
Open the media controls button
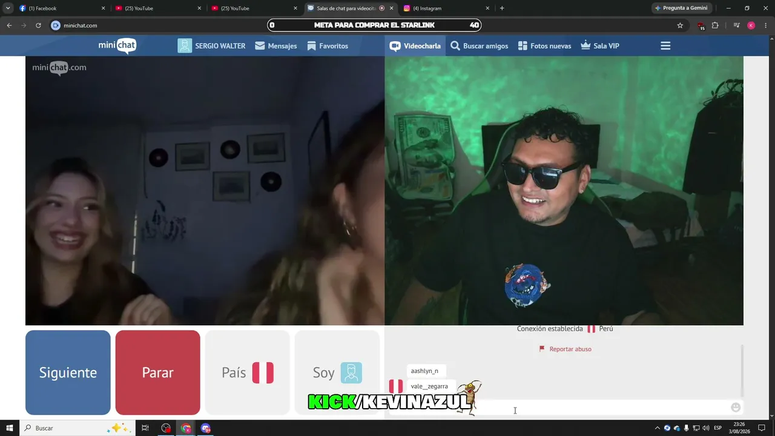click(x=736, y=25)
